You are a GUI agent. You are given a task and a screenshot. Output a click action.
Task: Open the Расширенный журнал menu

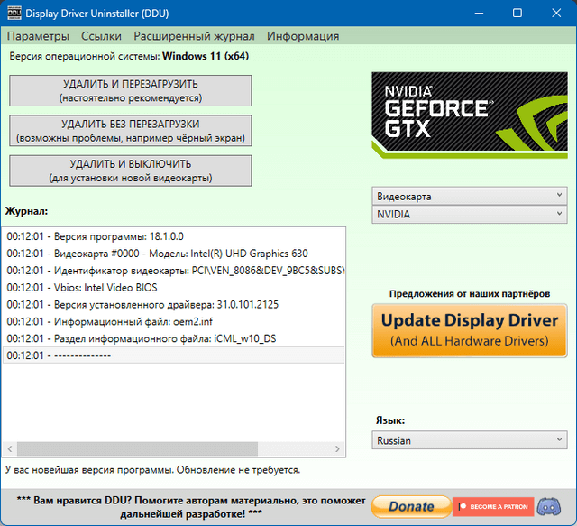[x=194, y=36]
